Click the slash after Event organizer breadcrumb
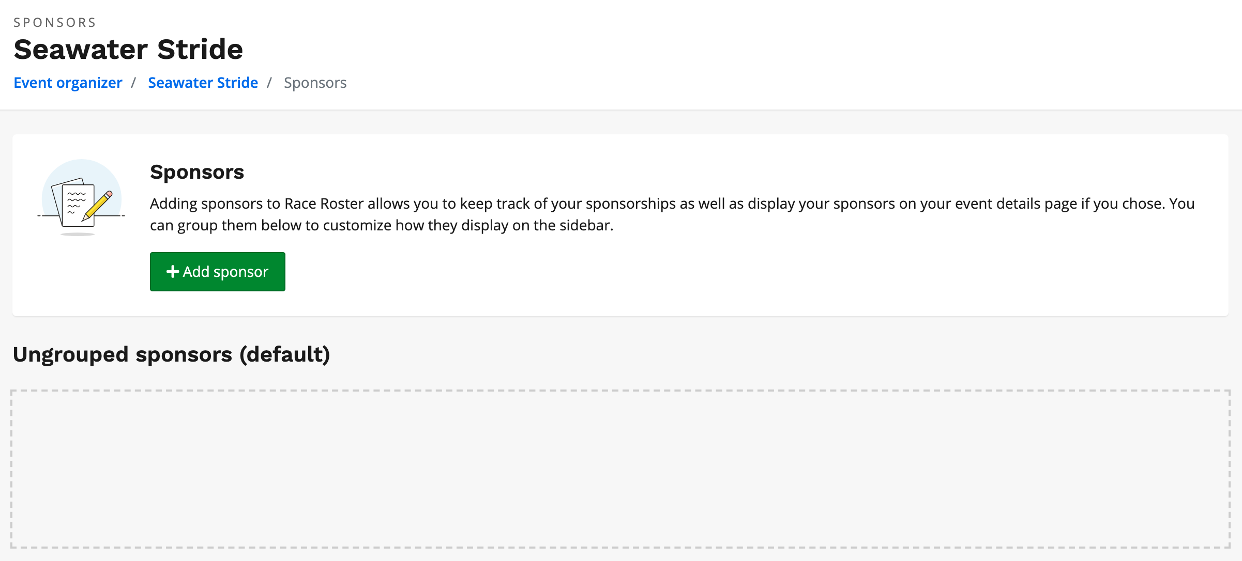Image resolution: width=1242 pixels, height=561 pixels. click(133, 83)
